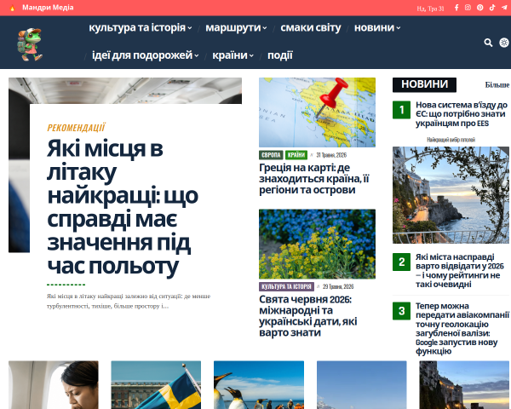Click the excerpt text under featured article
Viewport: 511px width, 409px height.
[x=129, y=301]
